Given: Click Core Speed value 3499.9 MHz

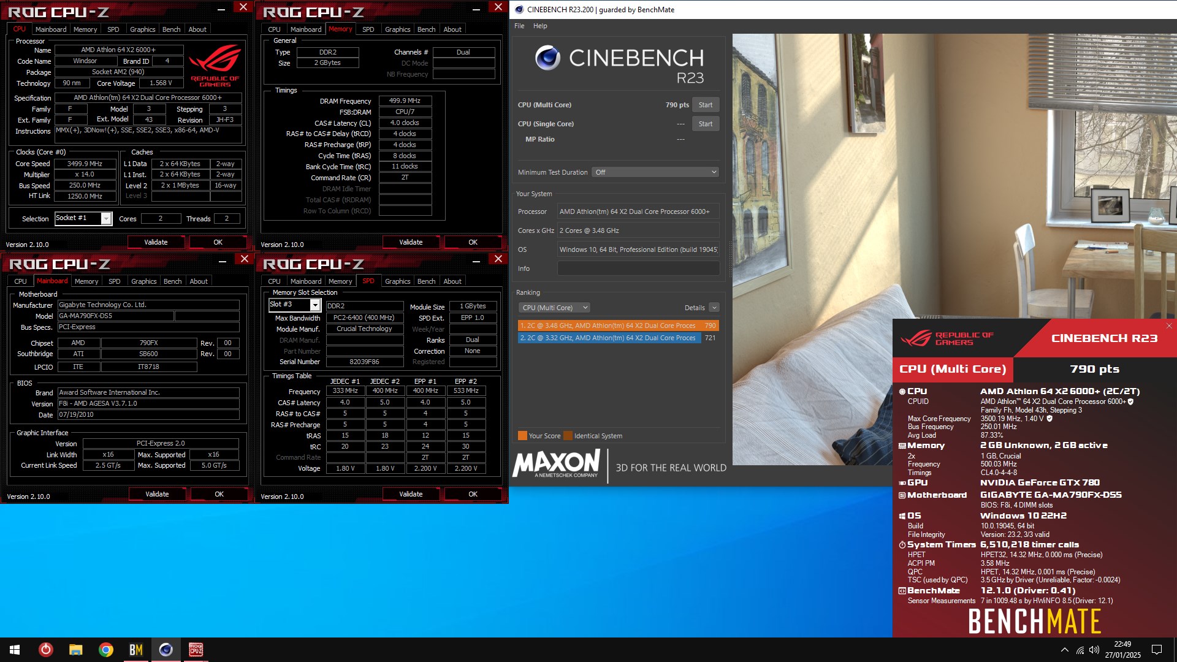Looking at the screenshot, I should [x=85, y=164].
